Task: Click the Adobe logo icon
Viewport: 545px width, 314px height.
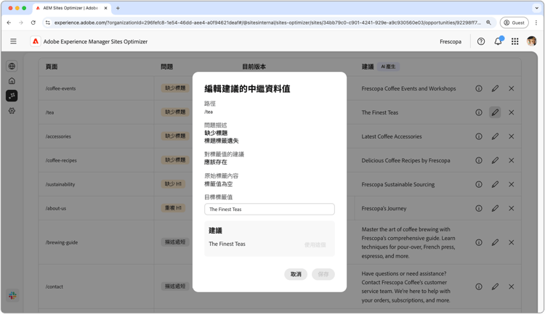Action: pos(36,41)
